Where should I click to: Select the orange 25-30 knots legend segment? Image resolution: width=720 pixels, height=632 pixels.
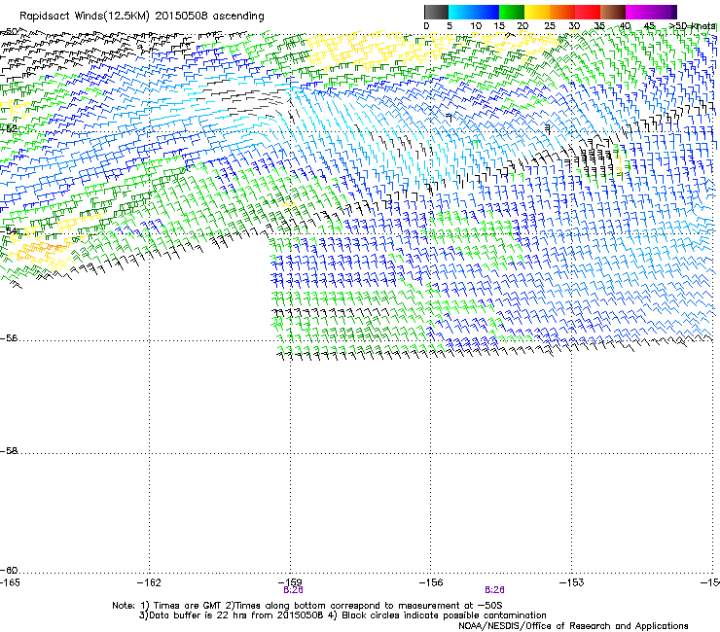(562, 12)
